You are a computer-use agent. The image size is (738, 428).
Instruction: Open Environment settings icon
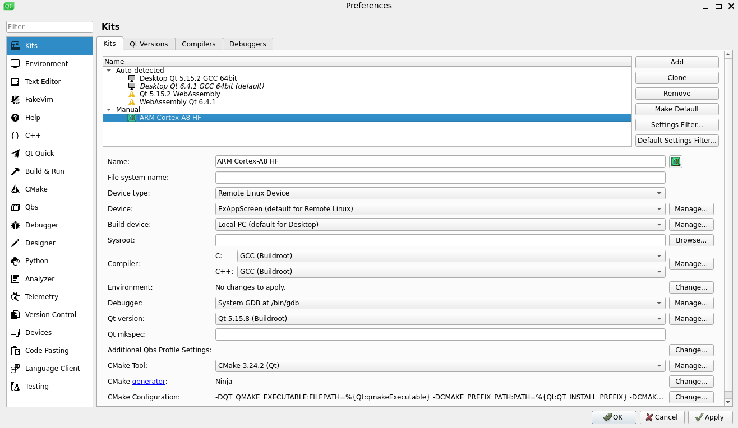(15, 64)
